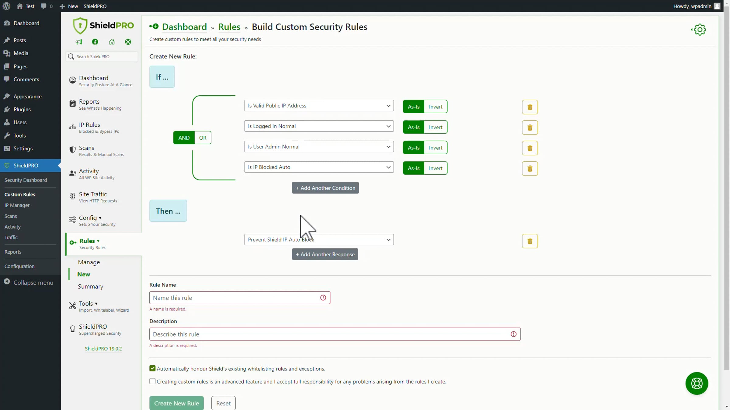Click the home icon under ShieldPRO logo

pyautogui.click(x=112, y=42)
